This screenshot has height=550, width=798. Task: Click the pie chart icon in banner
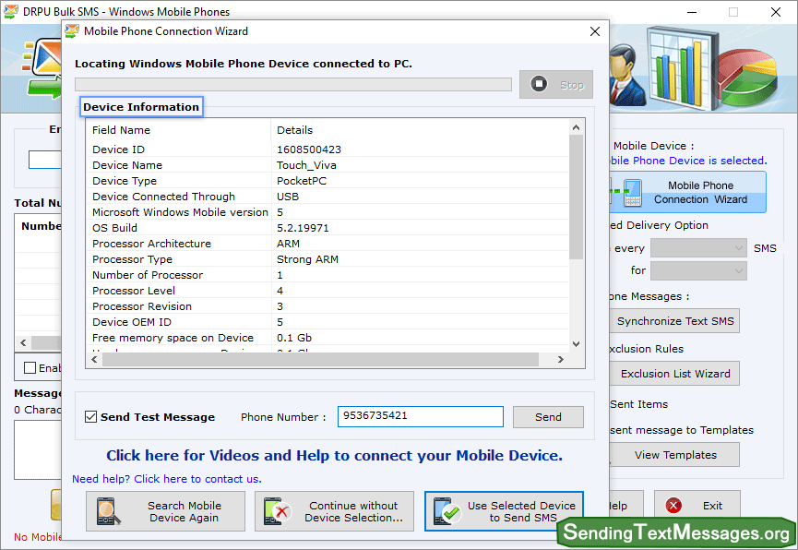pos(747,78)
